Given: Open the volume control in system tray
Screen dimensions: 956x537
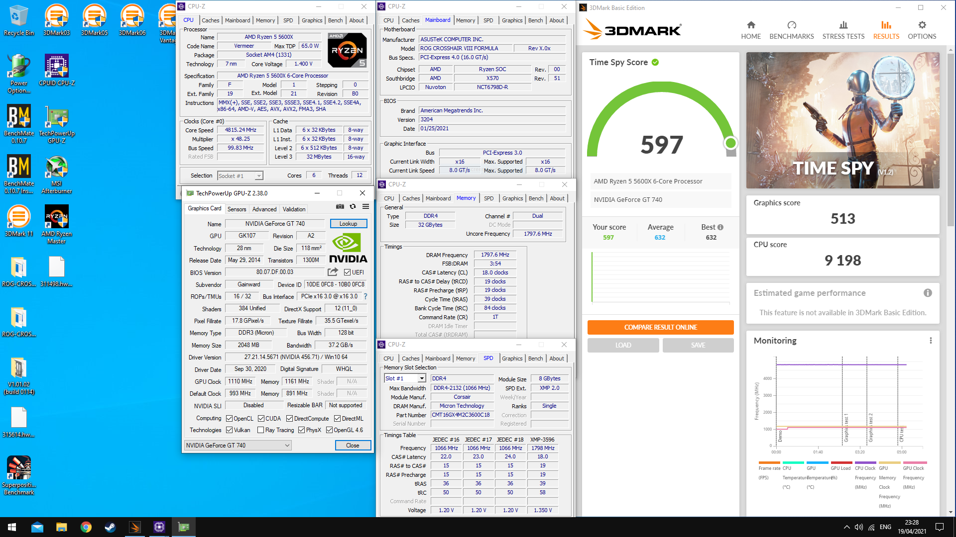Looking at the screenshot, I should click(858, 527).
